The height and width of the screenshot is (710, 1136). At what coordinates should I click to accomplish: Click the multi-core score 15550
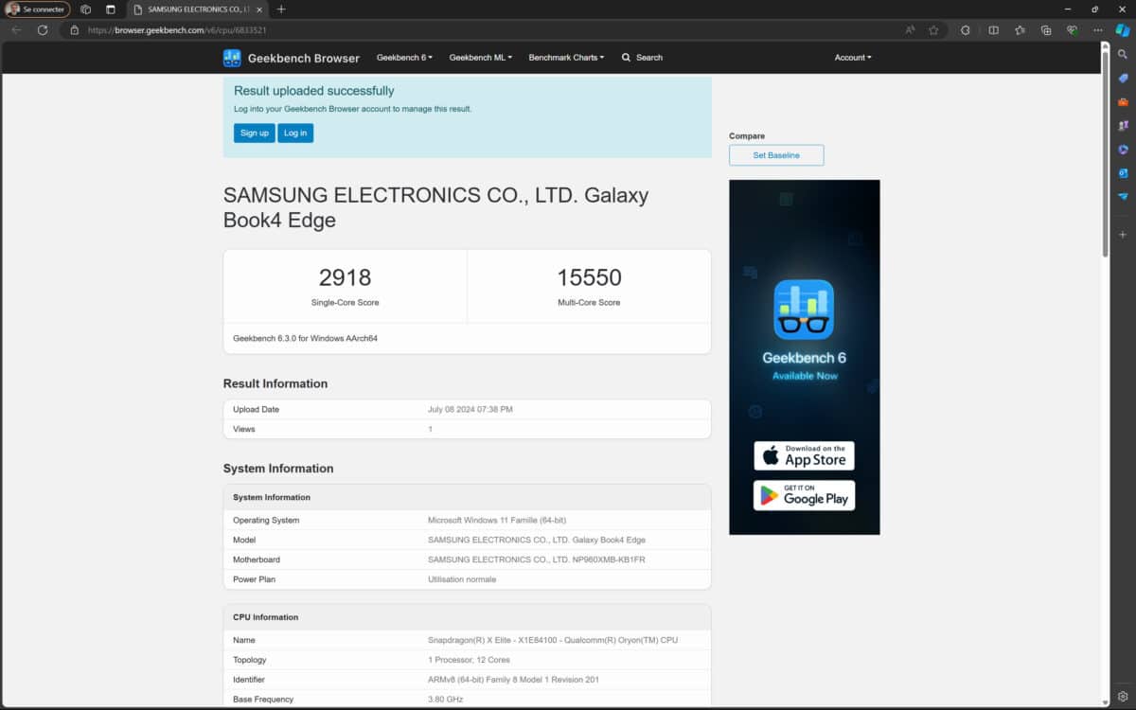pyautogui.click(x=589, y=277)
